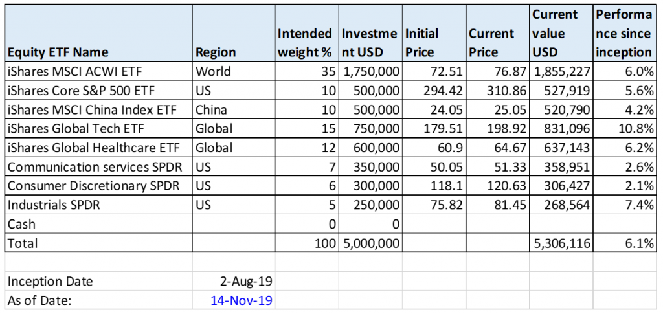Select the Region column header
This screenshot has width=663, height=314.
tap(233, 34)
